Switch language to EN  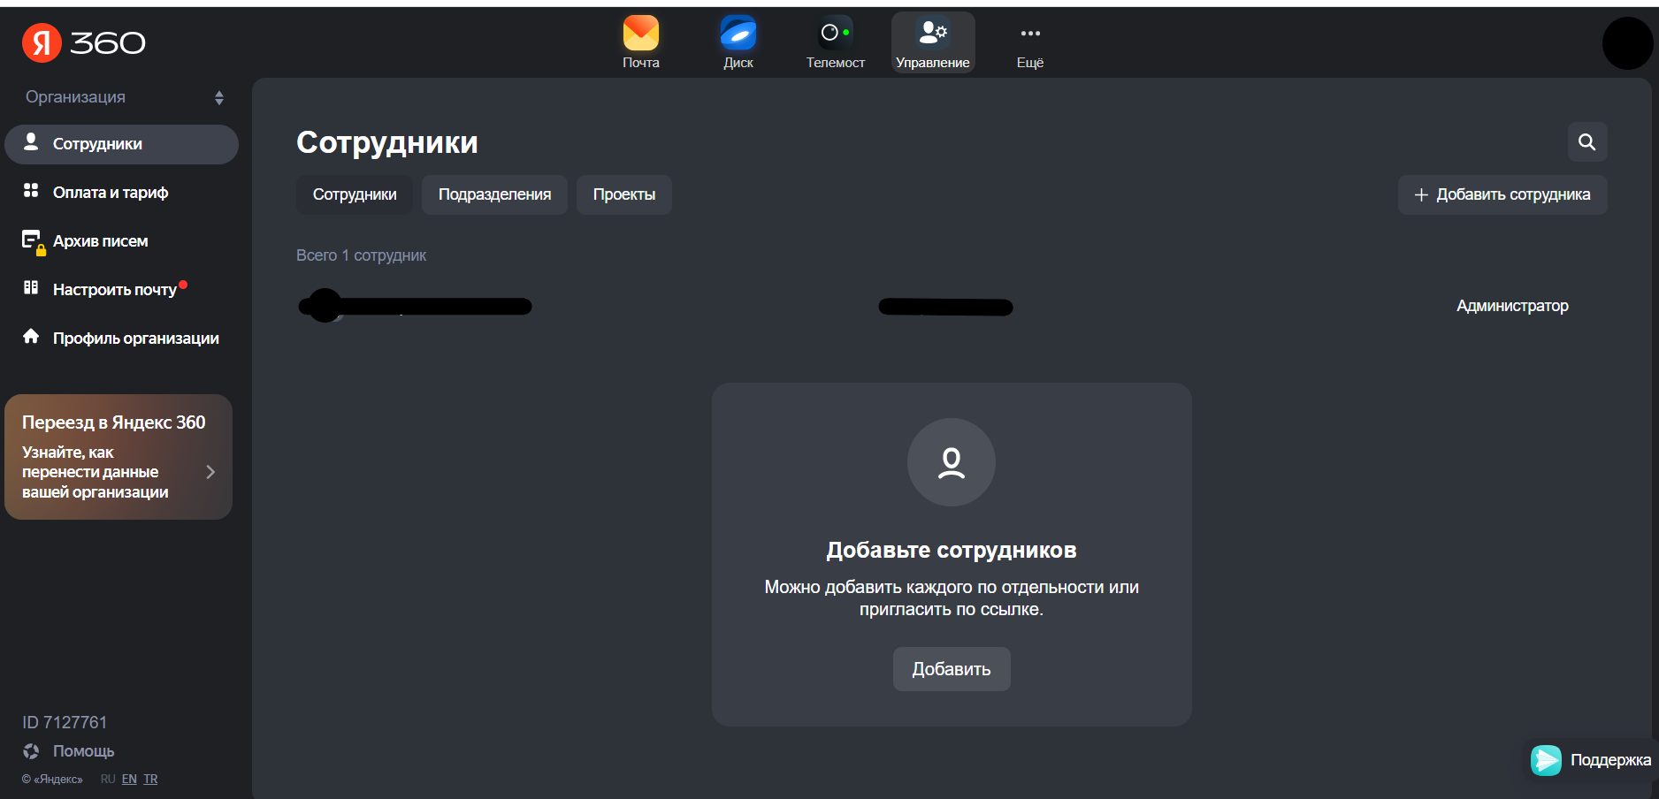[x=129, y=779]
